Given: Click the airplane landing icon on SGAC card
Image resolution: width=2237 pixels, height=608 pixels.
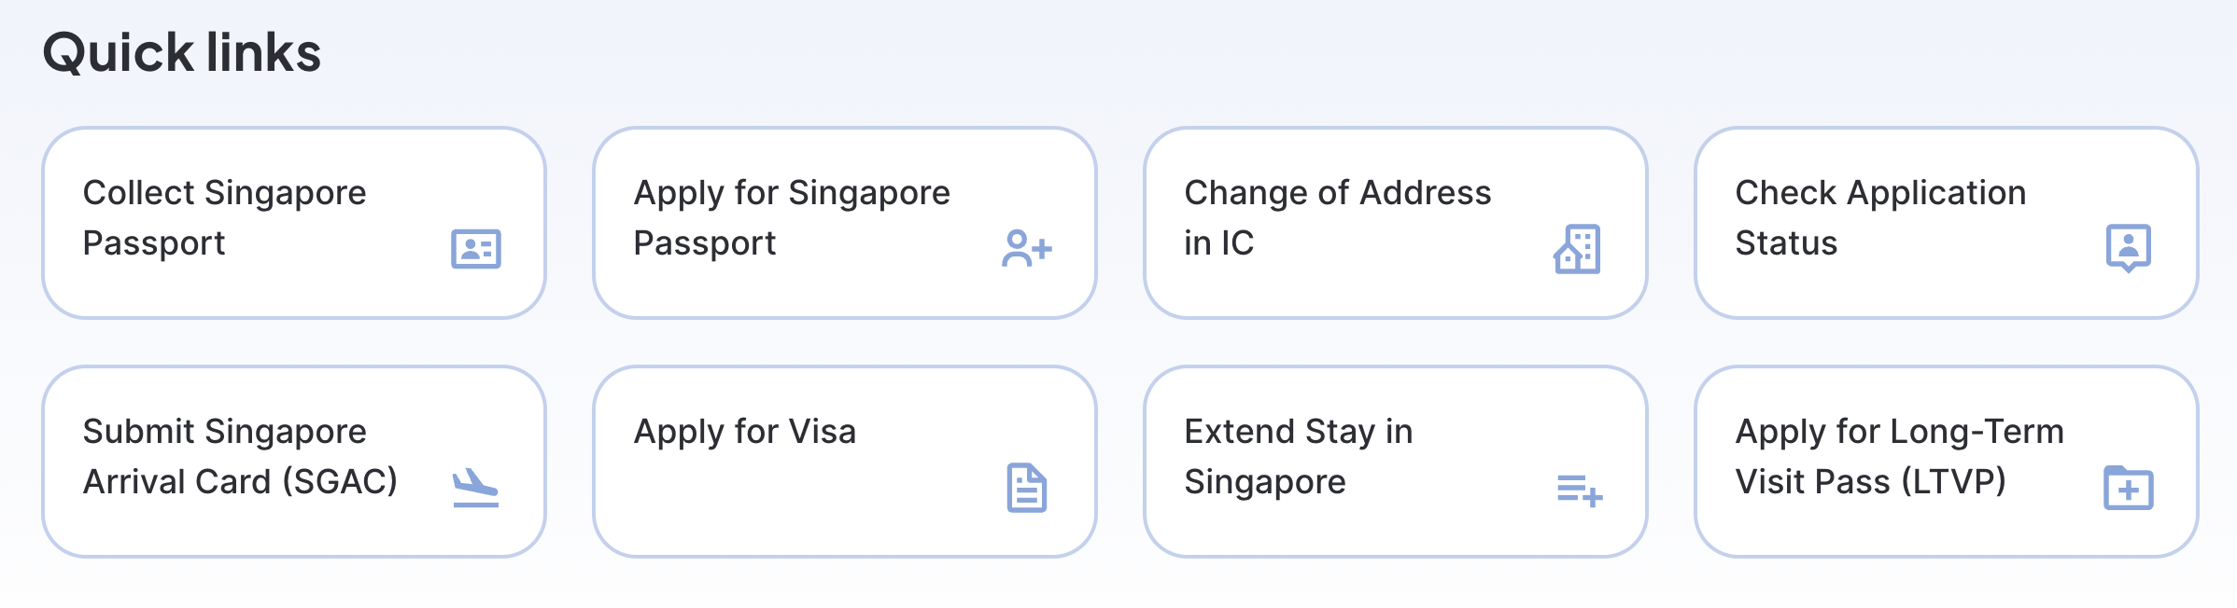Looking at the screenshot, I should click(x=476, y=488).
